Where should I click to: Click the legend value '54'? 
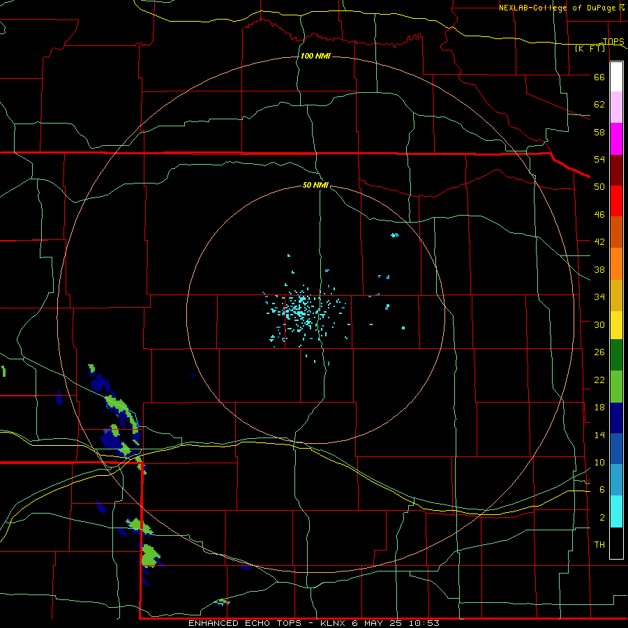599,159
